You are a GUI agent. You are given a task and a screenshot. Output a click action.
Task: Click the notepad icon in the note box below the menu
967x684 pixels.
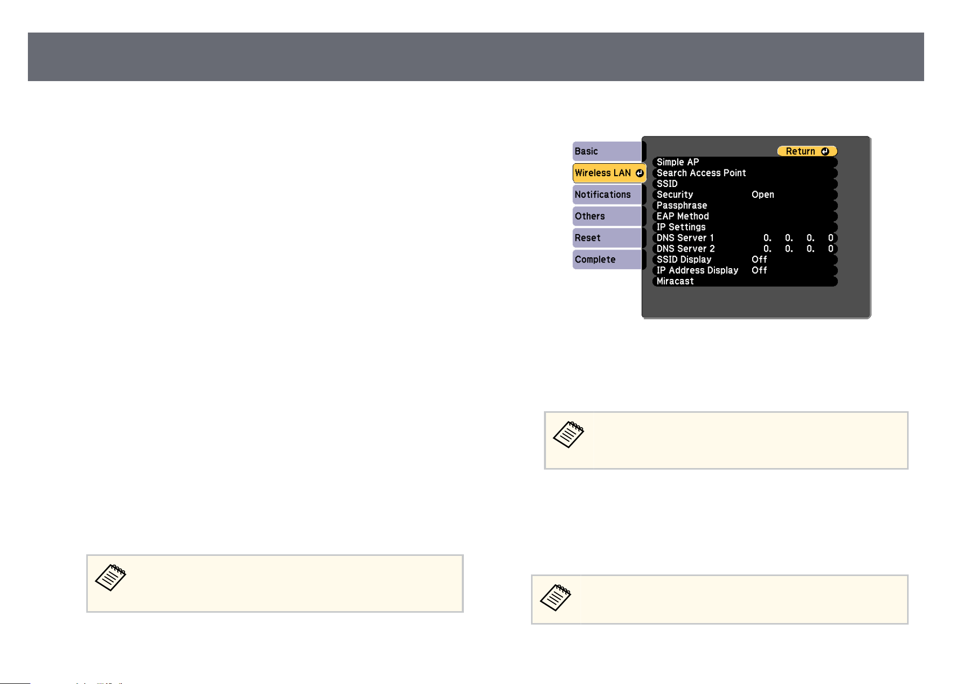(x=568, y=434)
